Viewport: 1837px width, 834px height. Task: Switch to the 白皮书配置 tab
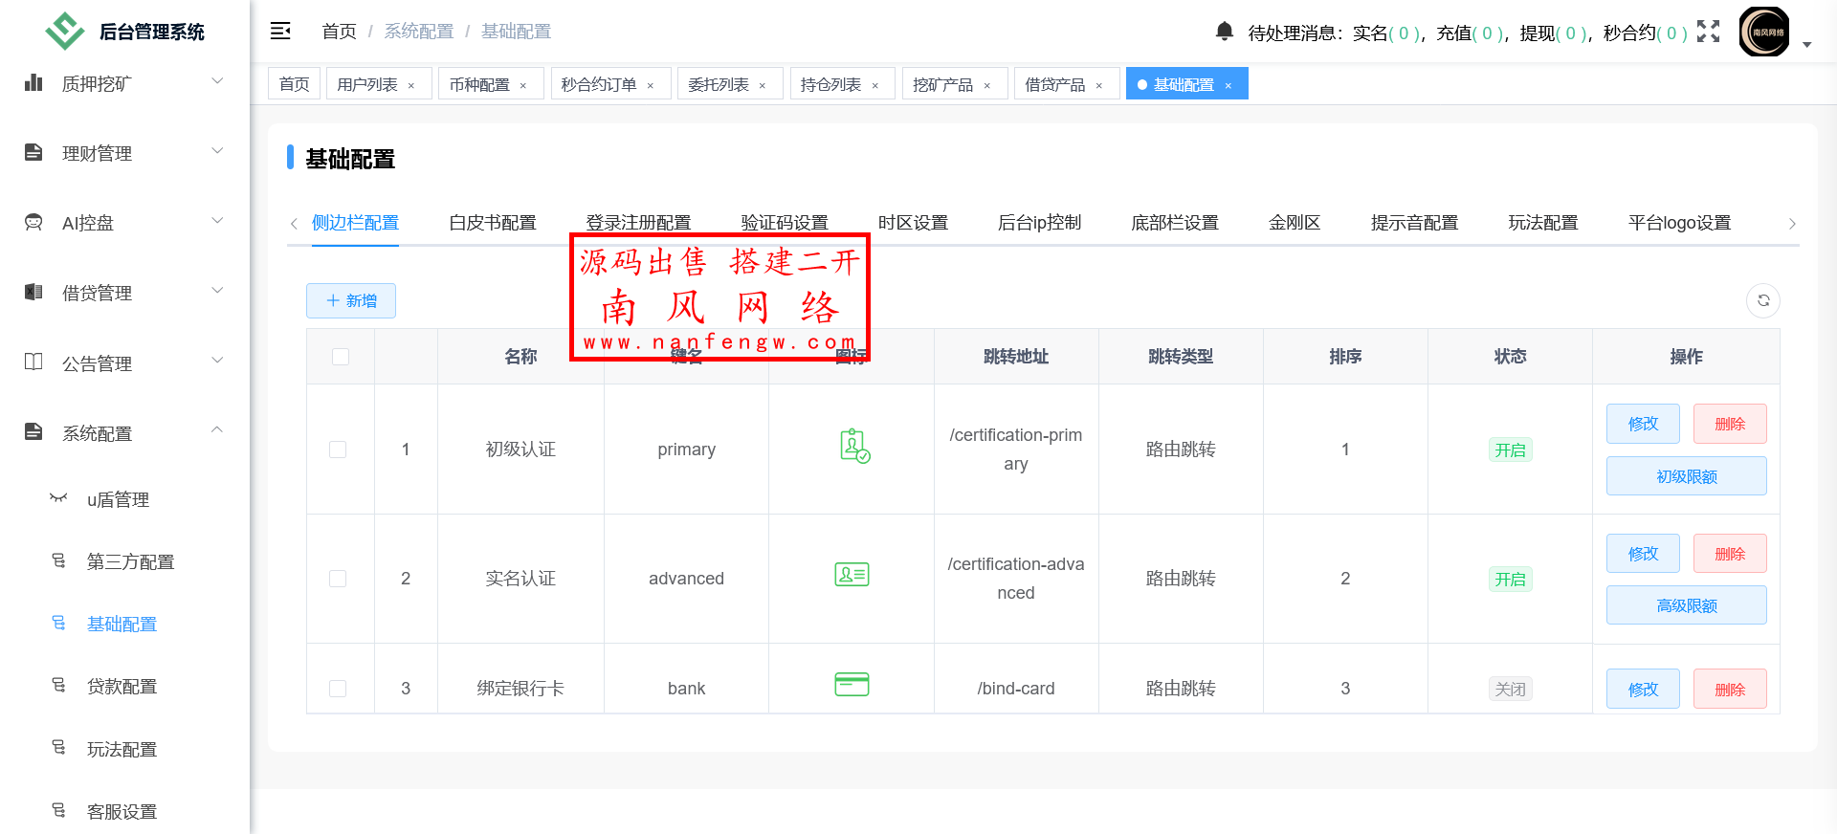(492, 223)
